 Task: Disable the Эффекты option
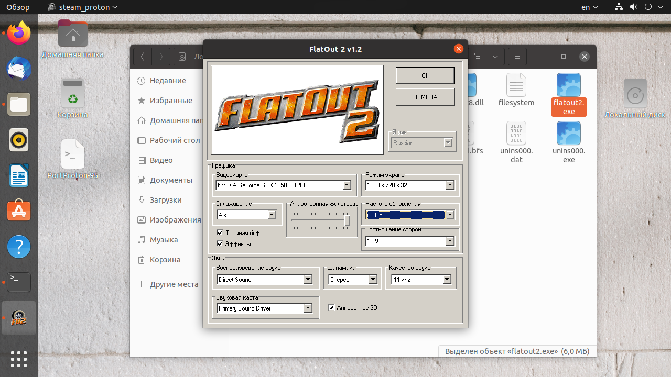(x=220, y=243)
